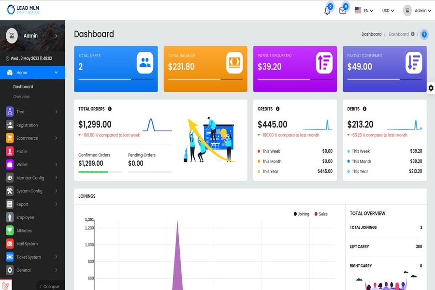435x290 pixels.
Task: Toggle the Joining series in chart legend
Action: (x=301, y=214)
